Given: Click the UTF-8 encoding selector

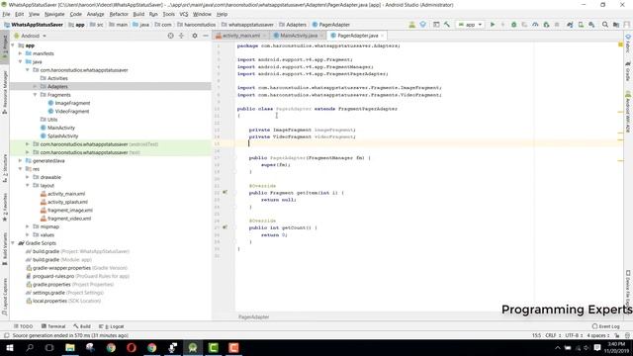Looking at the screenshot, I should click(574, 335).
